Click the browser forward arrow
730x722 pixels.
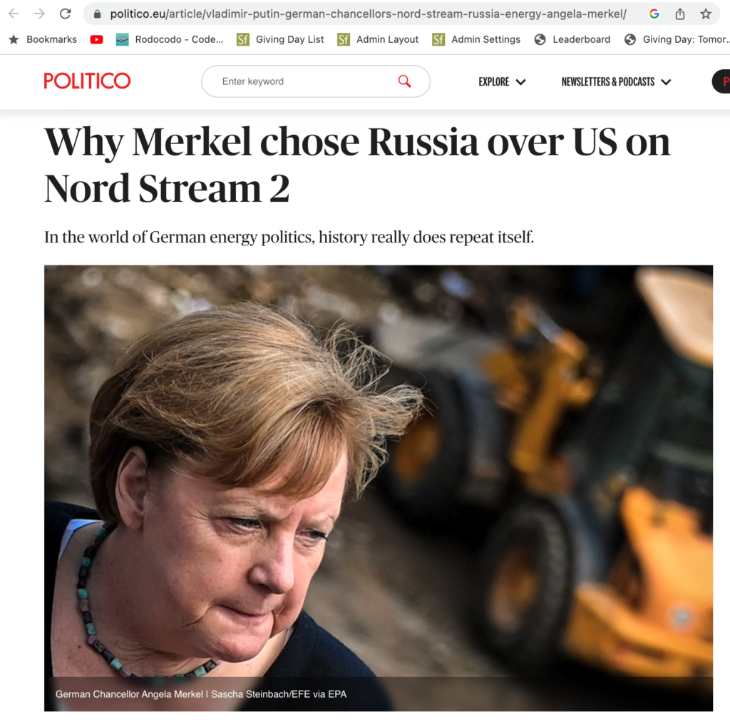tap(40, 14)
